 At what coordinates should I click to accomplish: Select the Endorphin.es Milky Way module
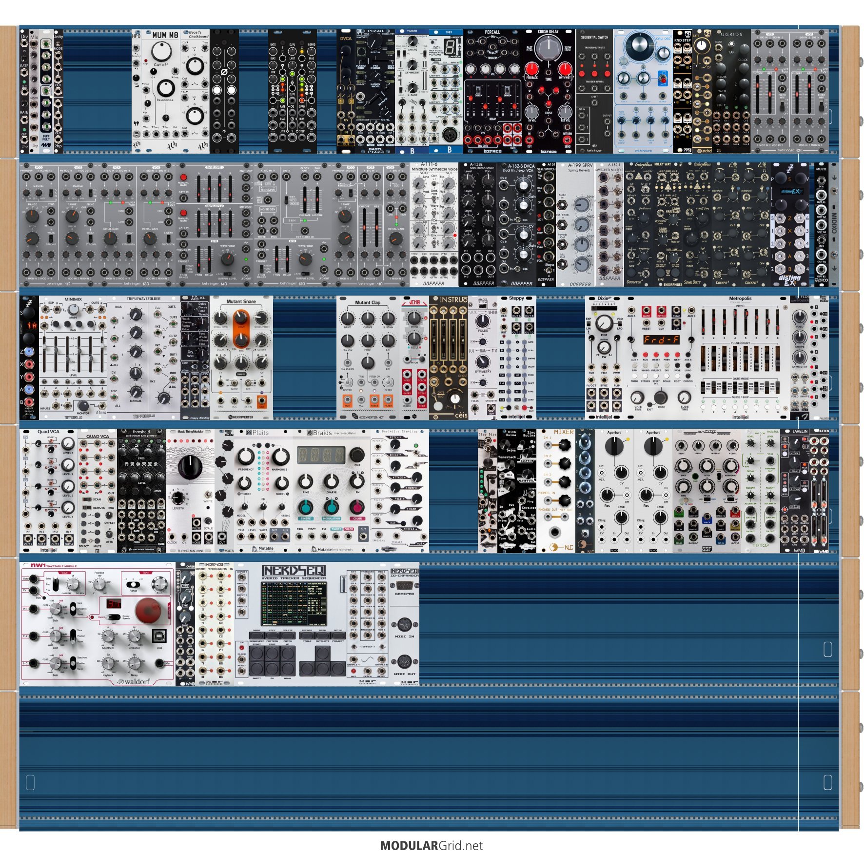point(668,225)
